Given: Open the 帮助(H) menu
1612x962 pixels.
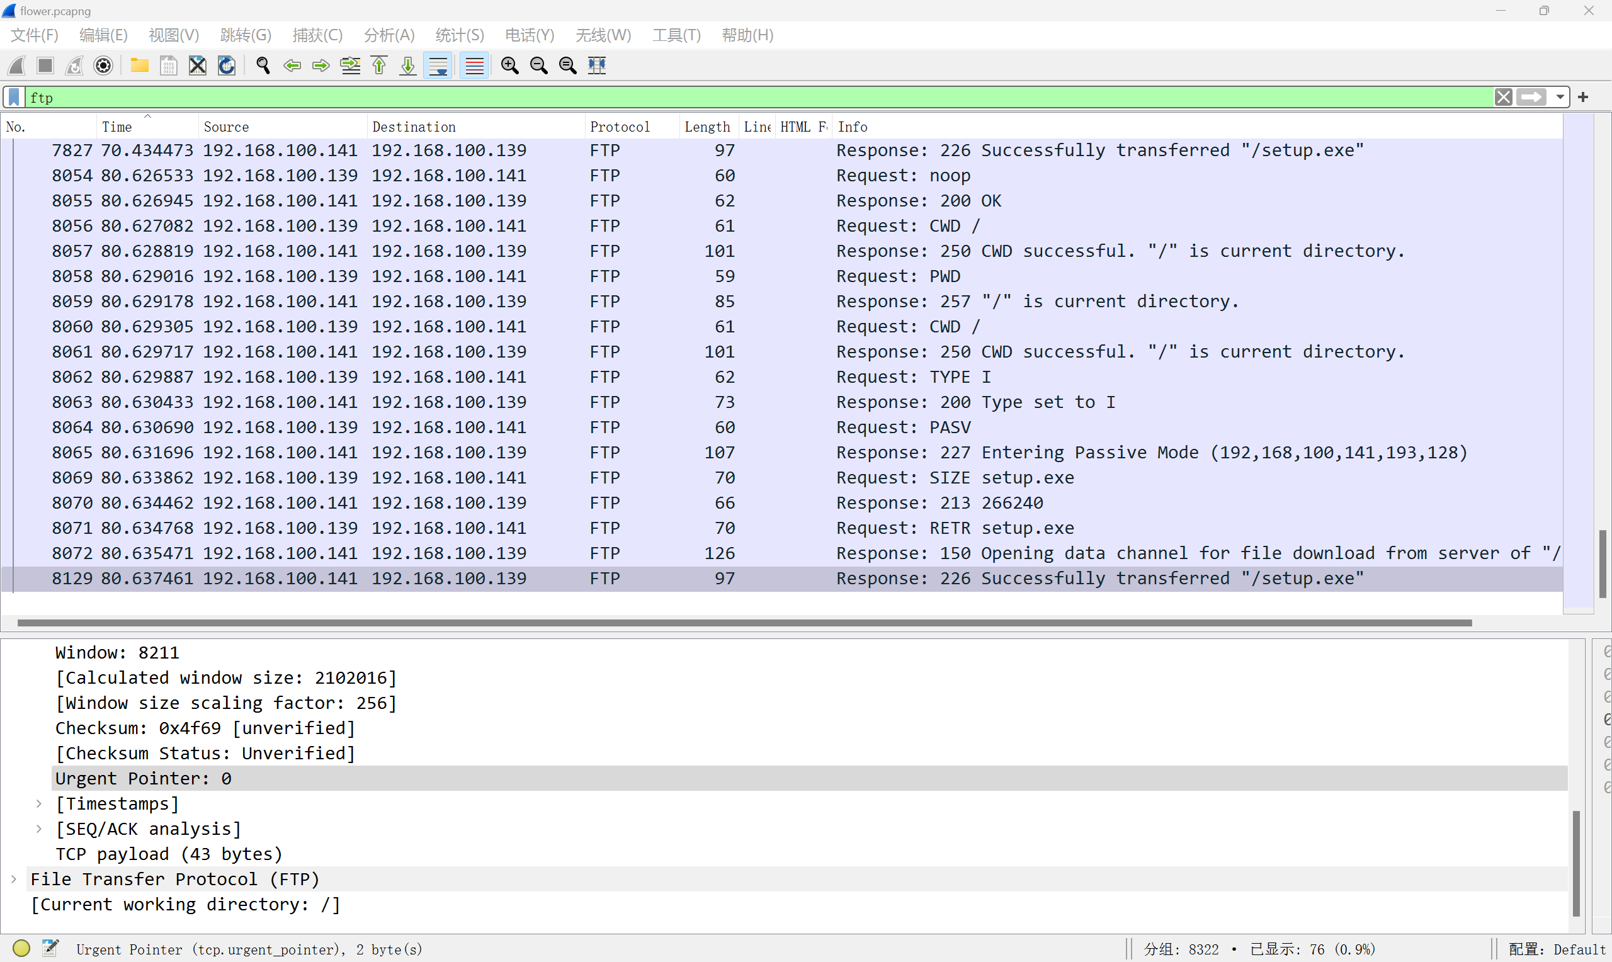Looking at the screenshot, I should click(747, 35).
